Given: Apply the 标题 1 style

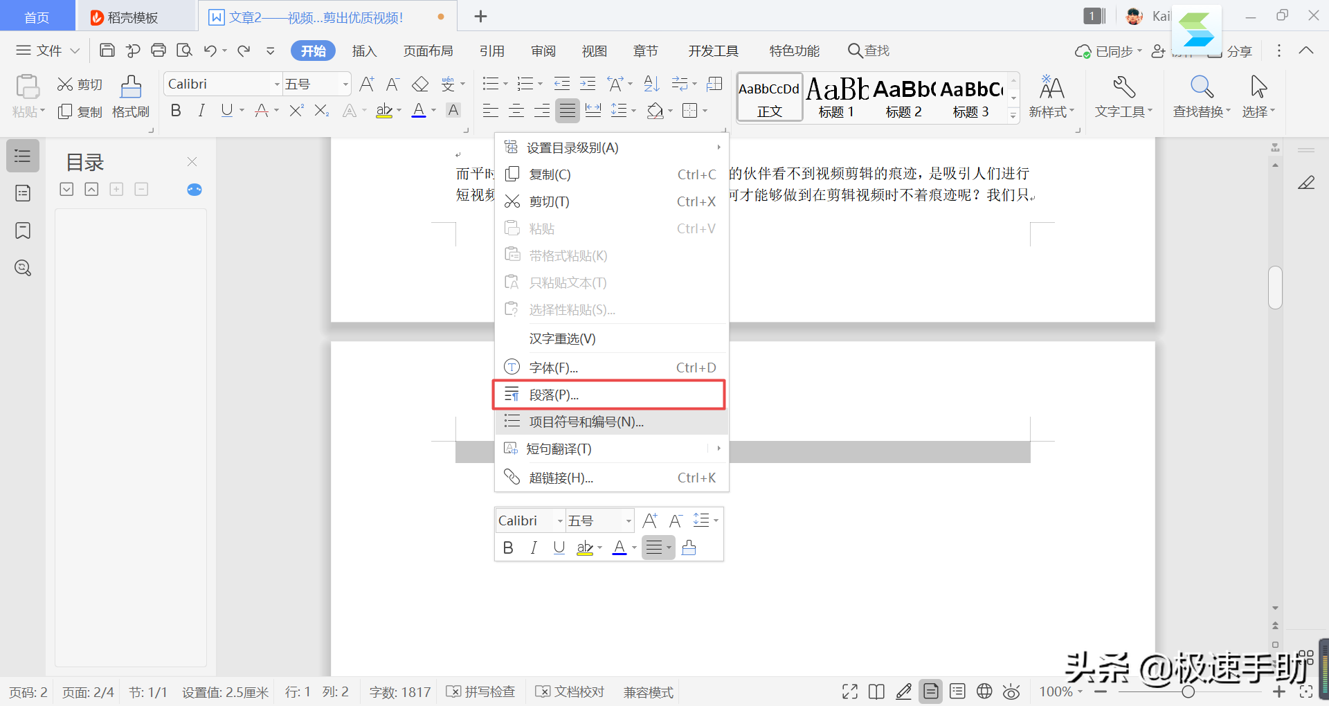Looking at the screenshot, I should coord(837,98).
